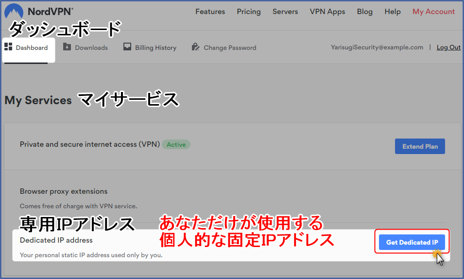464x279 pixels.
Task: Click the Get Dedicated IP button
Action: (x=412, y=242)
